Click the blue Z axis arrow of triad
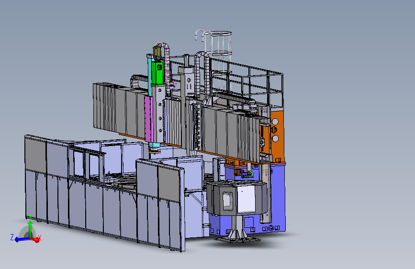The height and width of the screenshot is (269, 415). (x=21, y=239)
